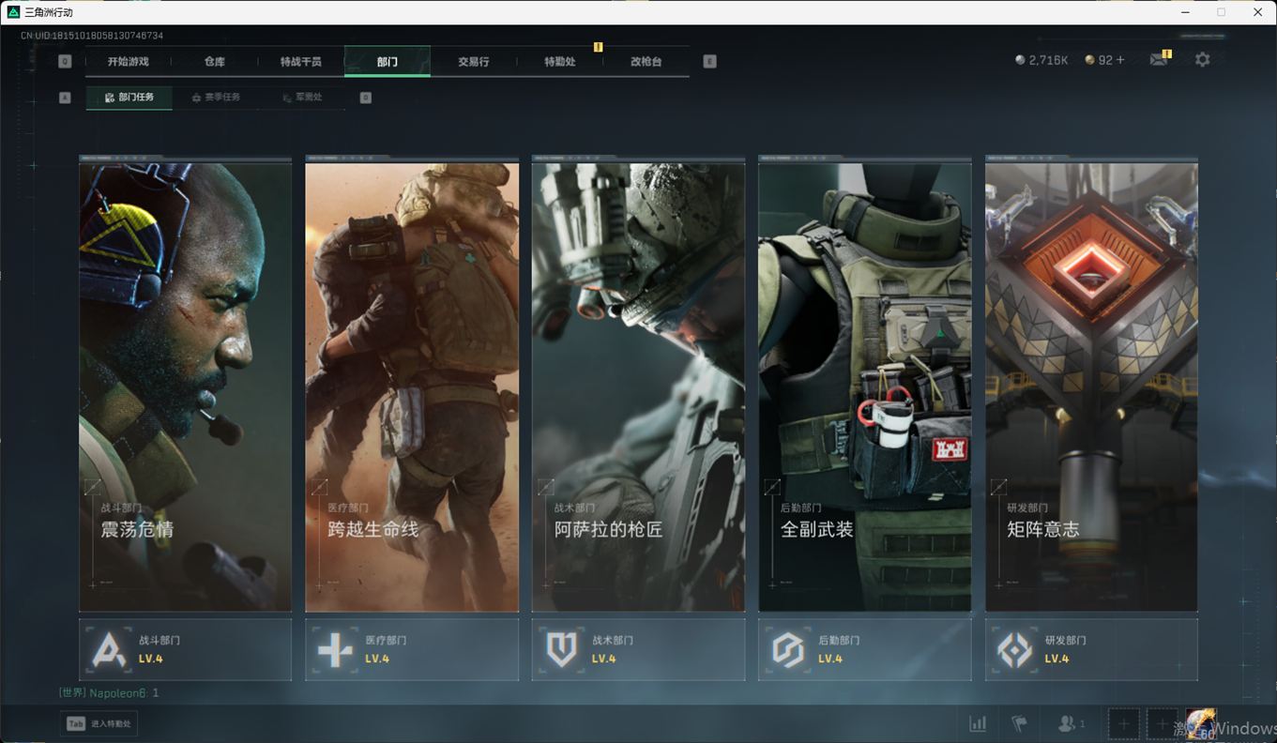Switch to the 仓库 tab
Screen dimensions: 1277x743
click(x=214, y=62)
